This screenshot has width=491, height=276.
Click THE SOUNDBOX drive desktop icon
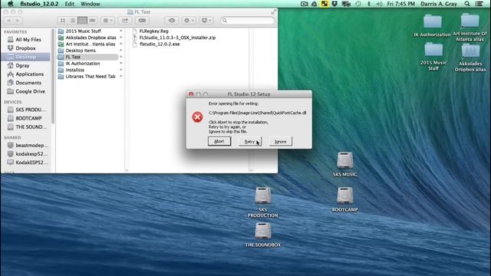[262, 231]
